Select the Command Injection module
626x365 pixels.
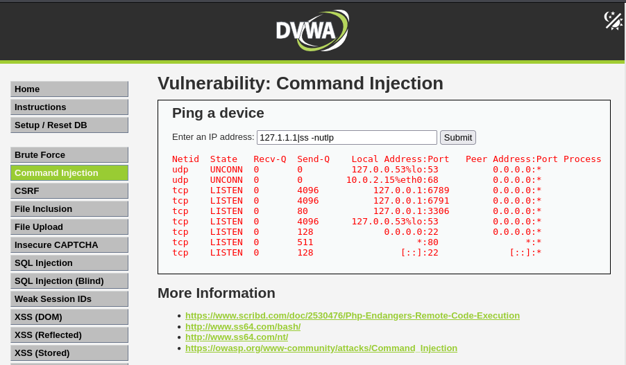[69, 173]
